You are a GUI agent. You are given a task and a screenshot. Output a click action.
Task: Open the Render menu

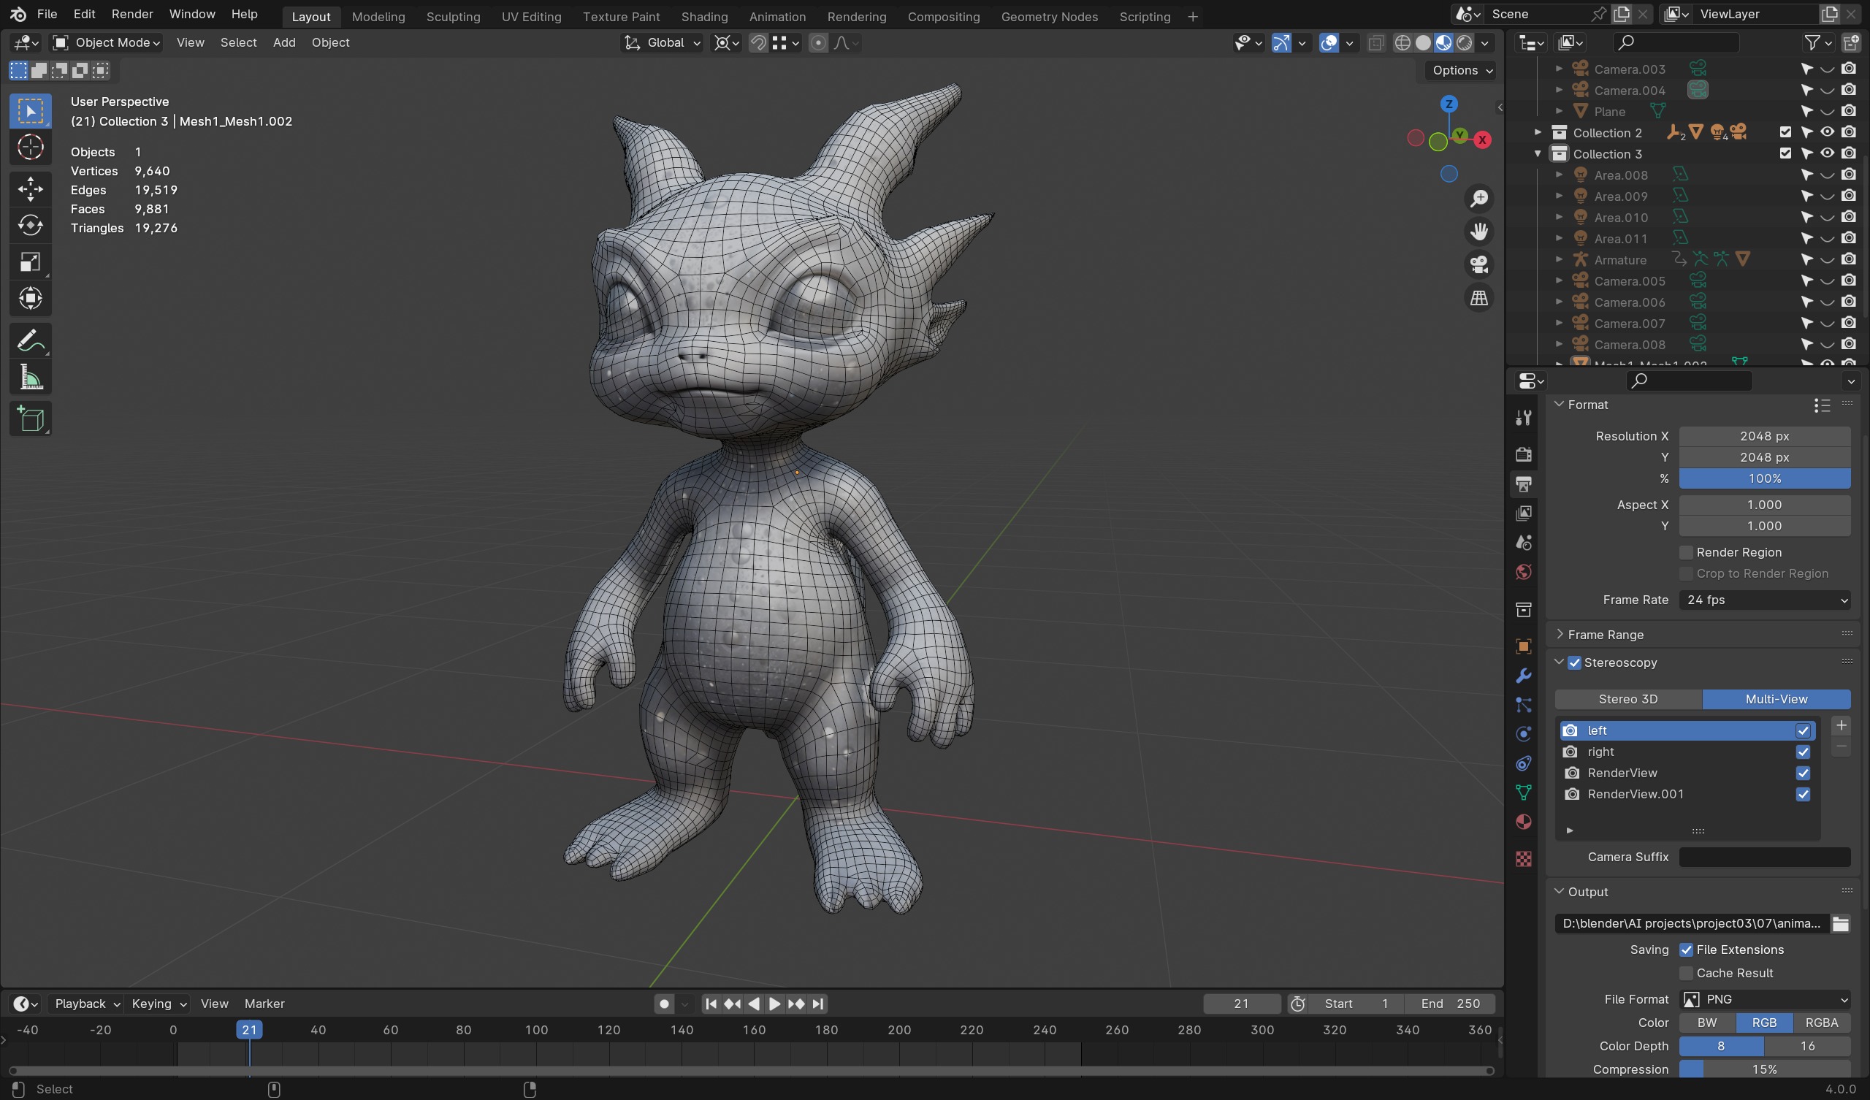point(132,14)
